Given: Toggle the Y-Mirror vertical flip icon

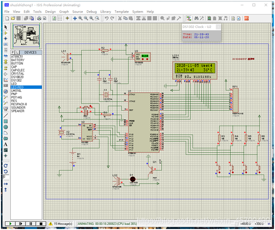Looking at the screenshot, I should [5, 190].
